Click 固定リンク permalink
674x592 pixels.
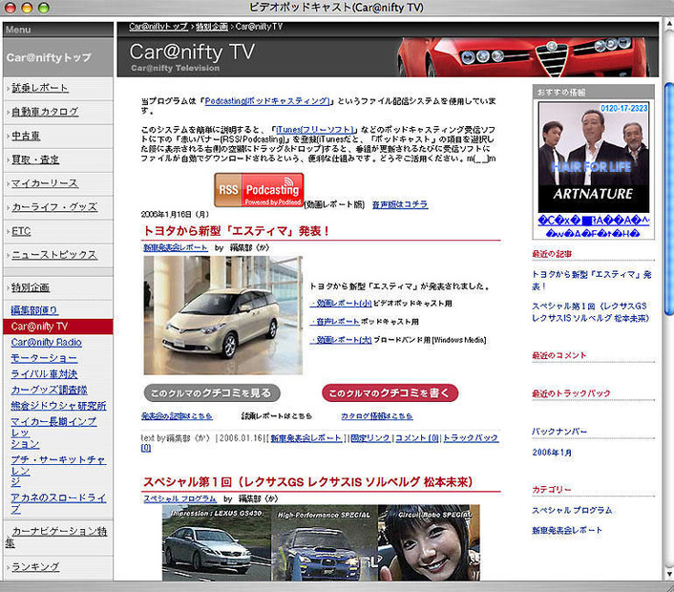(x=370, y=438)
